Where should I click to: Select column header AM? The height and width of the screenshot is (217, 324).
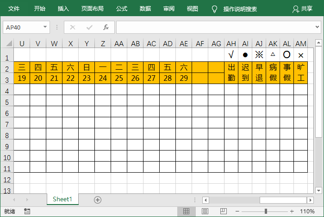coord(301,43)
